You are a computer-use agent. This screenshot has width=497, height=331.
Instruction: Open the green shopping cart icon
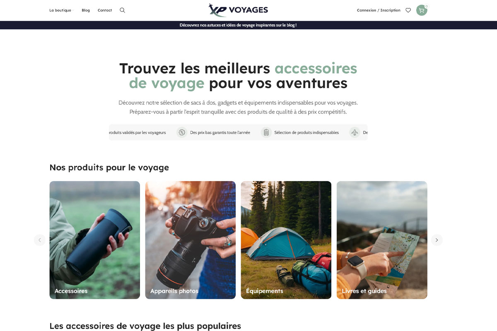point(422,10)
